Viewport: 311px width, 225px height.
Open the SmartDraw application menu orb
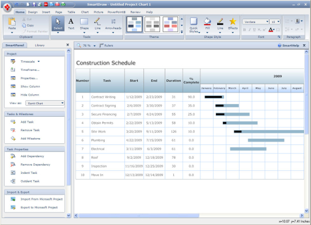point(7,7)
